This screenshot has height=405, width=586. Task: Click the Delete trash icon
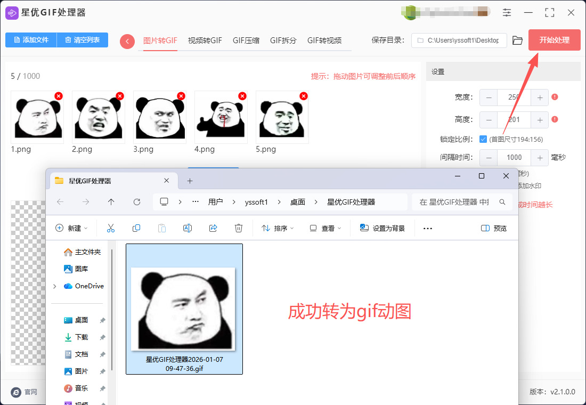[239, 228]
